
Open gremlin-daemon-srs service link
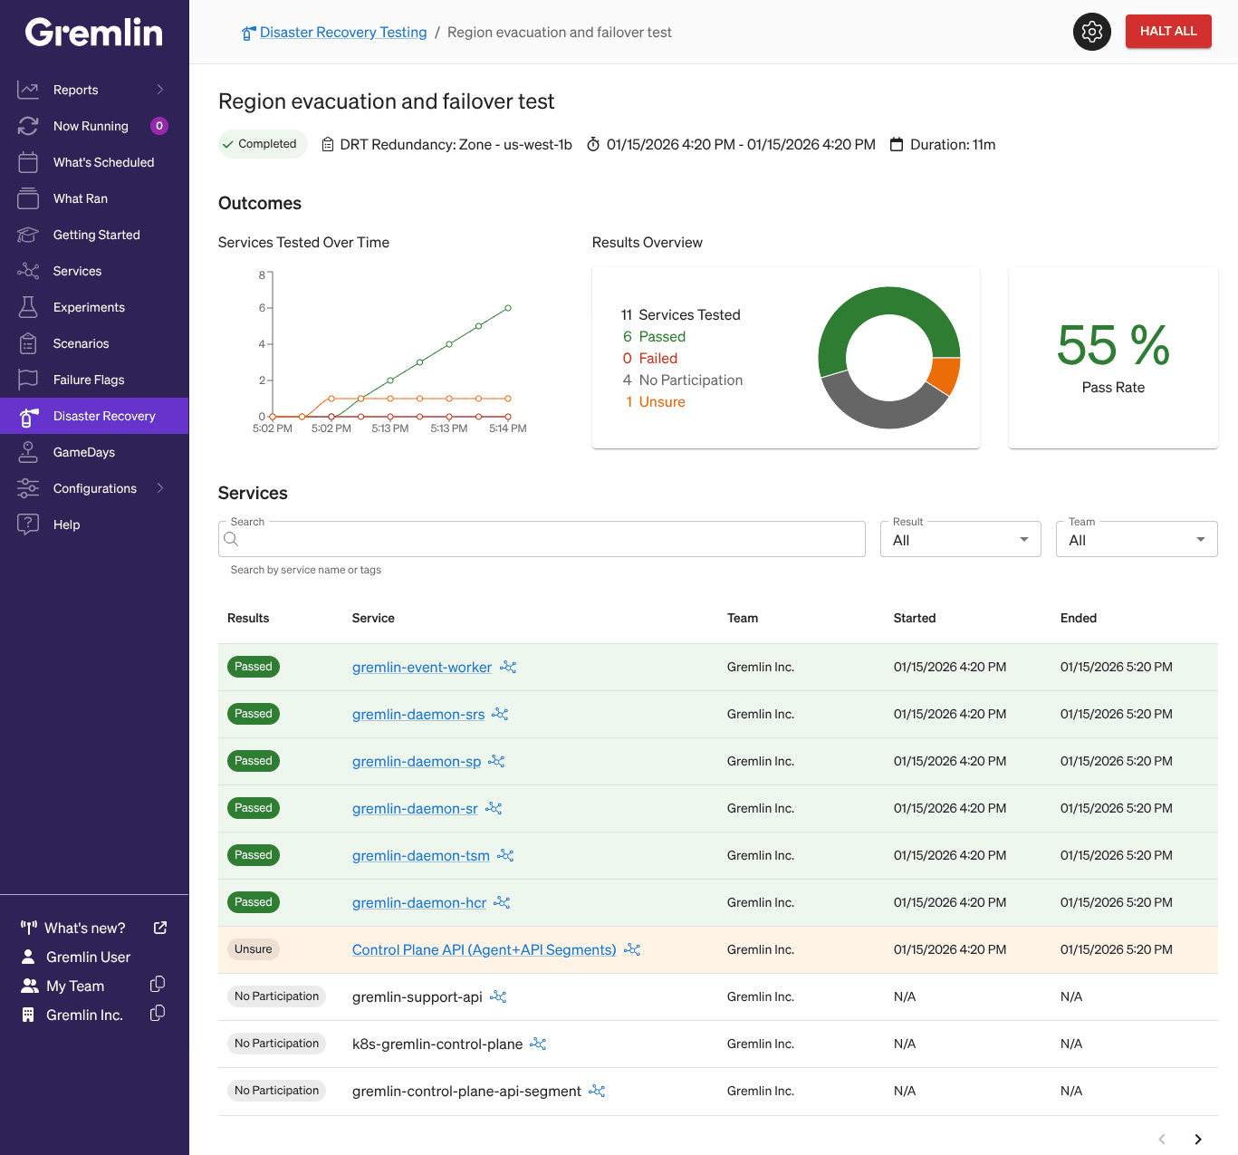418,714
